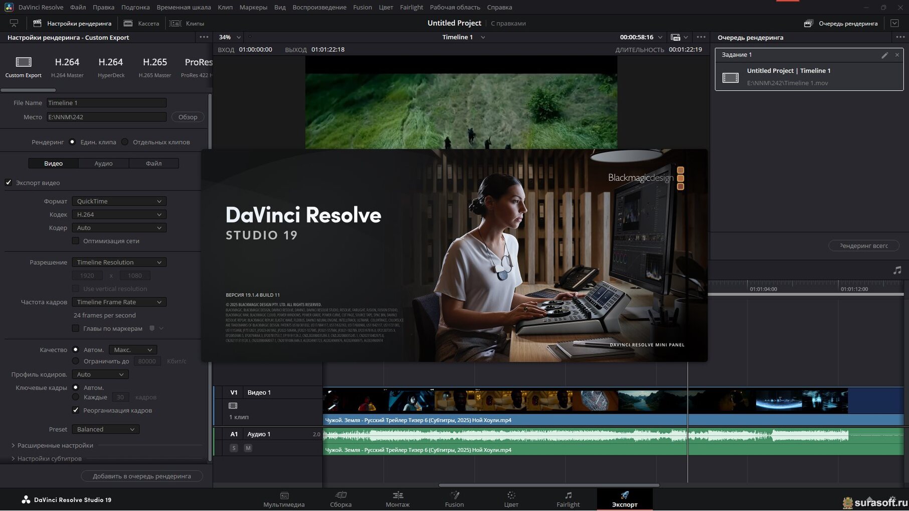This screenshot has width=909, height=511.
Task: Select Every N frames keyframe option
Action: pos(76,397)
